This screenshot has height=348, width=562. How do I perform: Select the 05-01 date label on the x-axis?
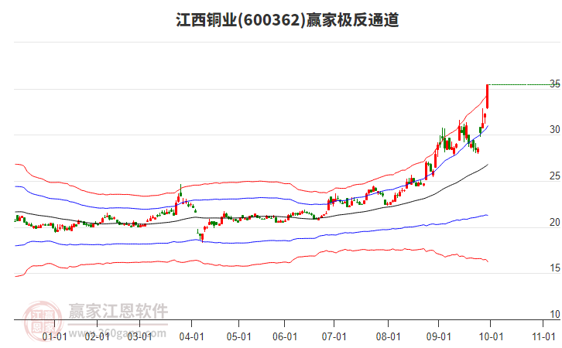point(238,337)
